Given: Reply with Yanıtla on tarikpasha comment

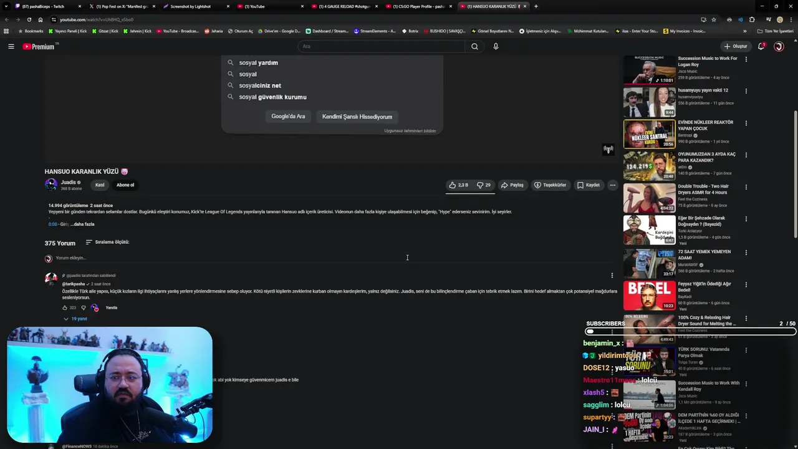Looking at the screenshot, I should [112, 307].
